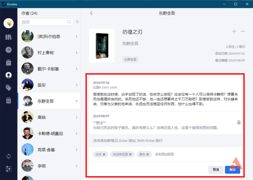Remove the 凶手 tag

pos(104,154)
